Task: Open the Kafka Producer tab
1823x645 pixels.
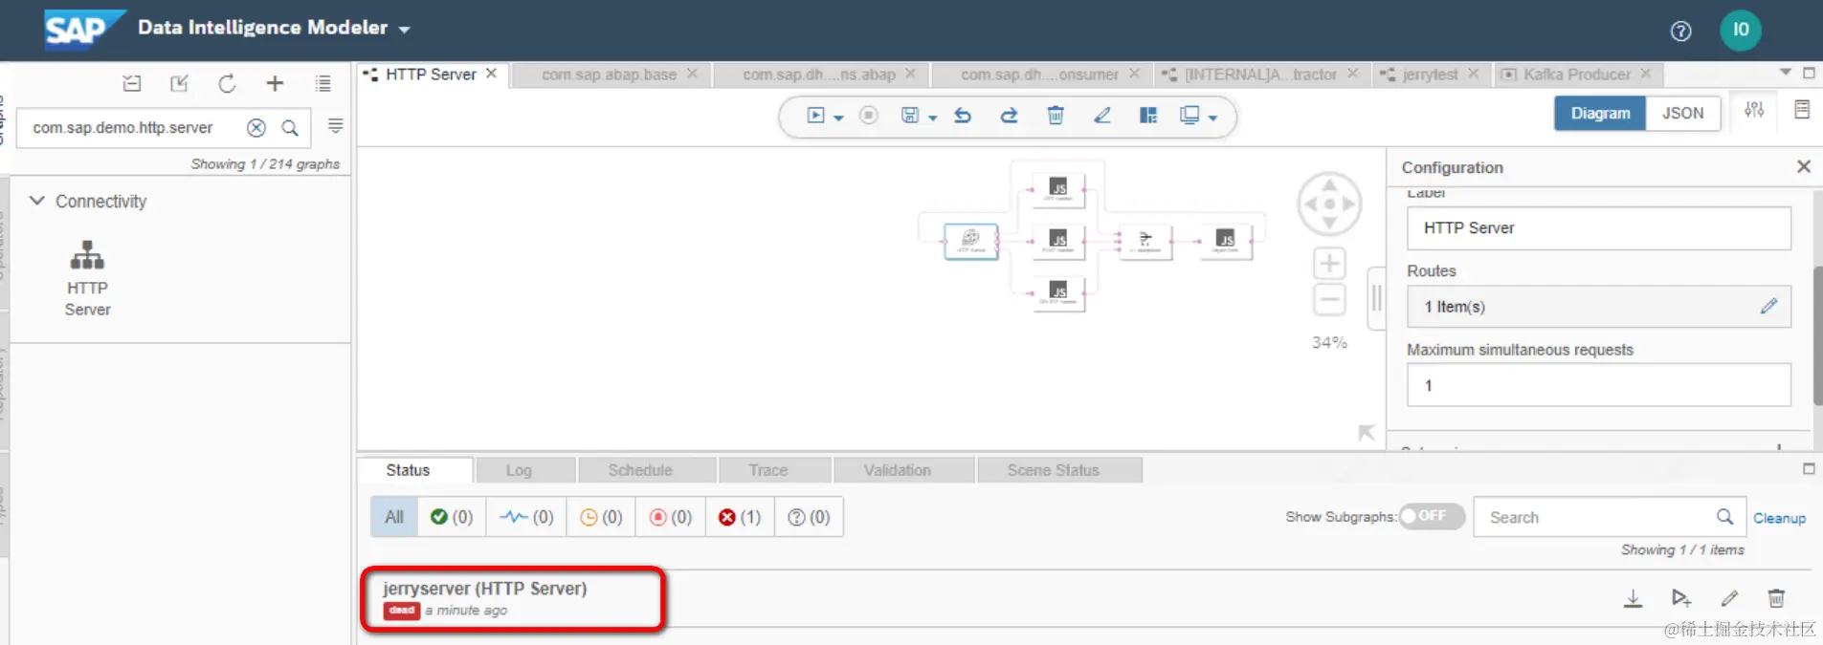Action: click(1577, 75)
